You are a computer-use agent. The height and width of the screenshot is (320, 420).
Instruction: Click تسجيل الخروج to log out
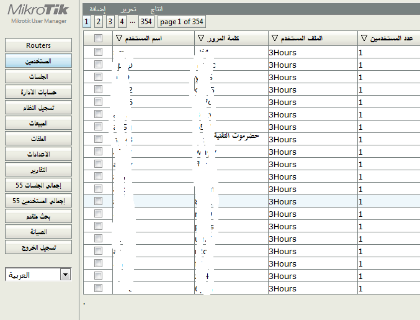(x=38, y=247)
